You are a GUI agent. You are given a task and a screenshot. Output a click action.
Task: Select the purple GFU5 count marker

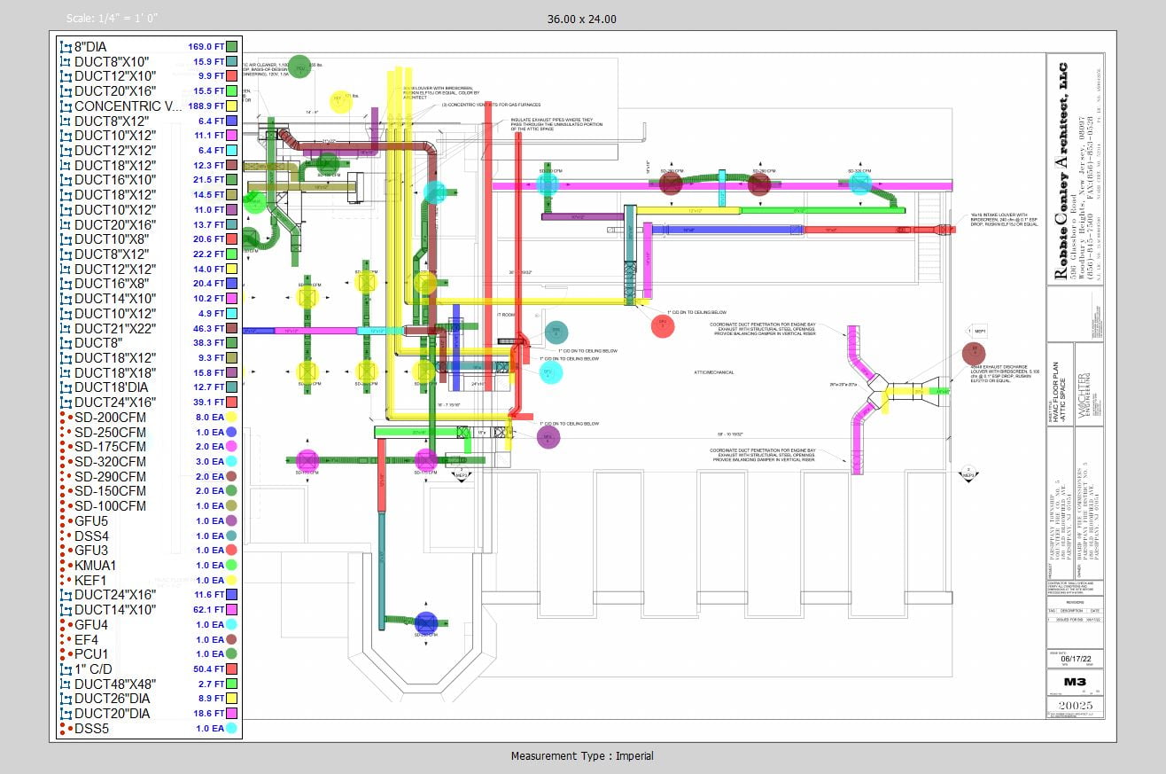point(548,437)
